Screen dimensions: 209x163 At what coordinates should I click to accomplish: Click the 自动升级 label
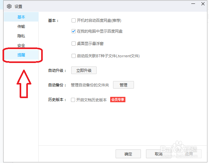point(57,71)
